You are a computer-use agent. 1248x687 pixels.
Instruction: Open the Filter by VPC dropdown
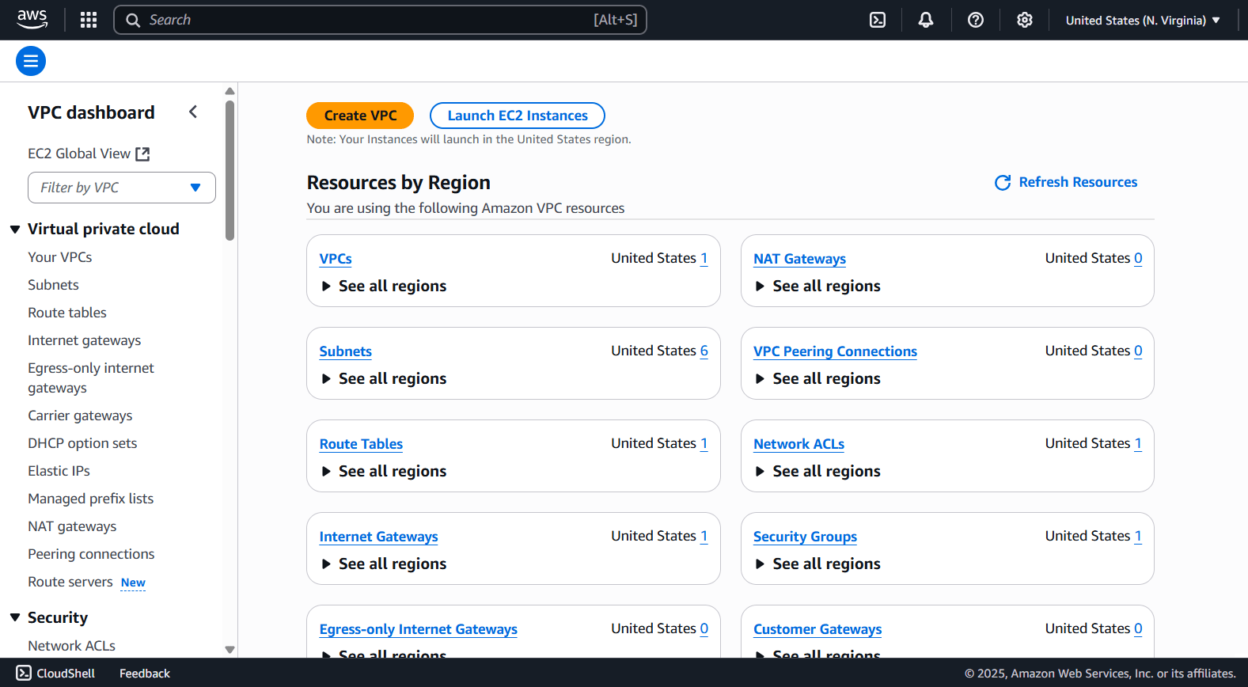click(x=122, y=188)
